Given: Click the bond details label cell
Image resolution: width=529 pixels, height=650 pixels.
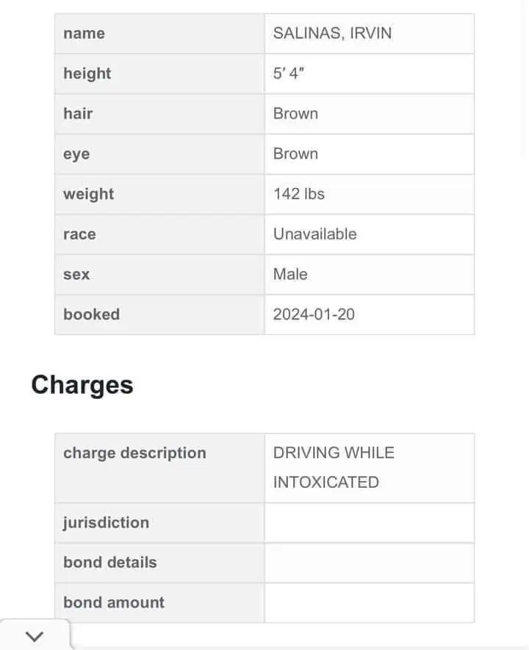Looking at the screenshot, I should 110,563.
